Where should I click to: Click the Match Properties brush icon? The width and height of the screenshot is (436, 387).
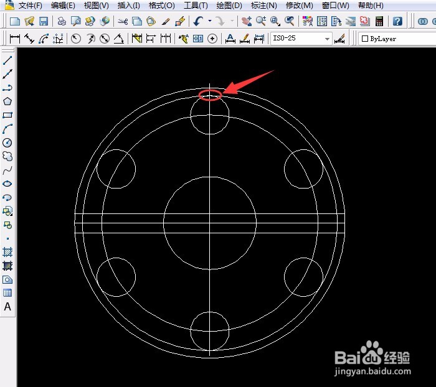[x=166, y=21]
